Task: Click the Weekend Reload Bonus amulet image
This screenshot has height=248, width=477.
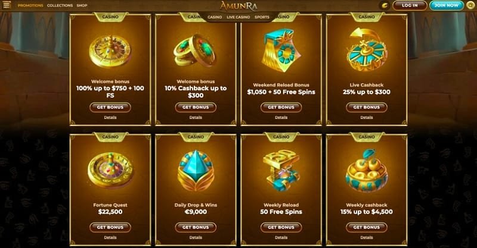Action: click(281, 51)
